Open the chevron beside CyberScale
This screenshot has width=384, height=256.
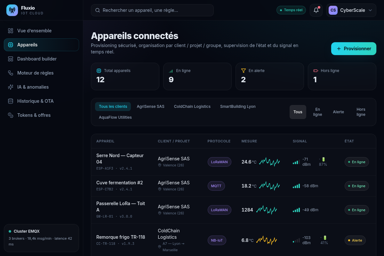(x=370, y=10)
